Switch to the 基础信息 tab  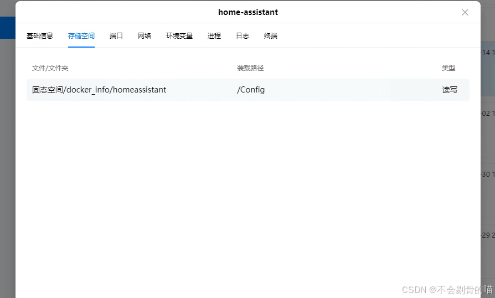click(40, 36)
